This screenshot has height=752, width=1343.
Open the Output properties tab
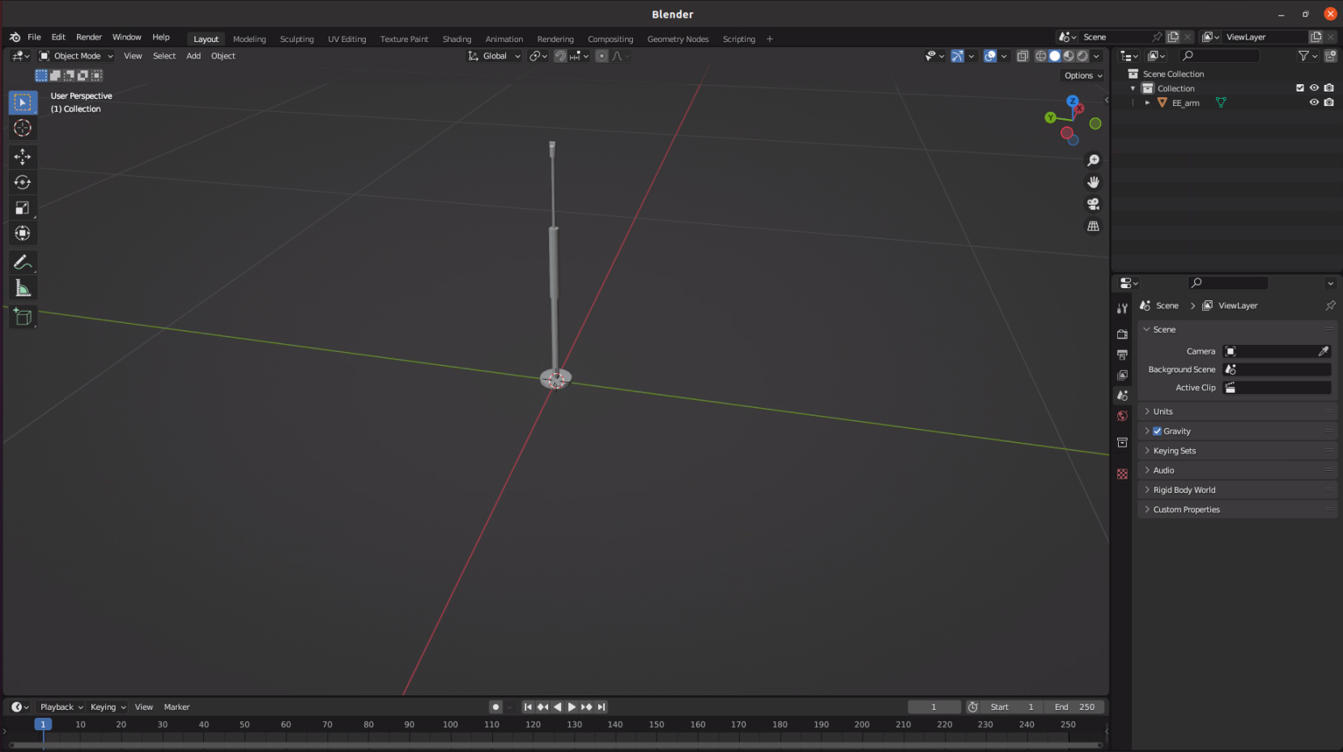pyautogui.click(x=1122, y=354)
